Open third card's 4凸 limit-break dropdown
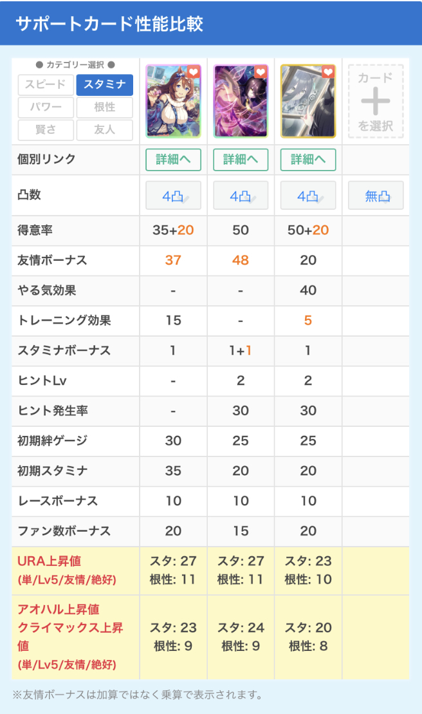Viewport: 422px width, 714px height. pos(308,196)
